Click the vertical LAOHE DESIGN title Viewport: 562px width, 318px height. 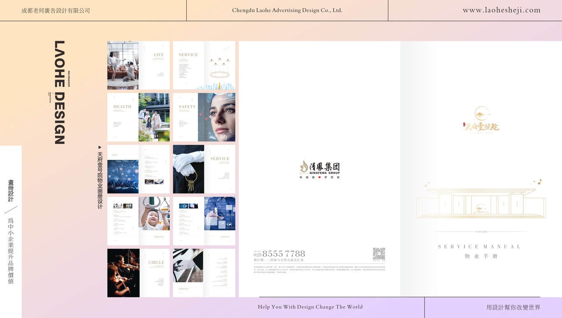[60, 92]
